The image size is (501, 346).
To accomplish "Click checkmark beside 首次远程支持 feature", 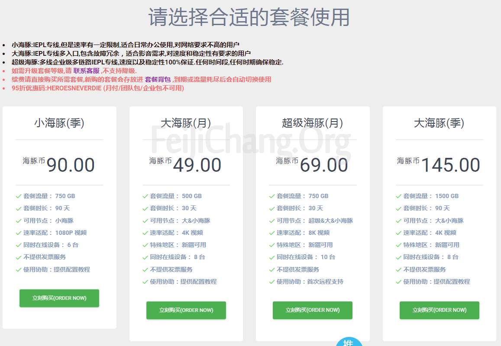I will pos(272,282).
